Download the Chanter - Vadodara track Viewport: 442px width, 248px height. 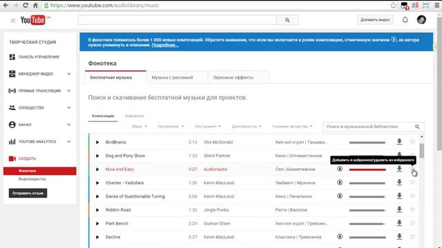399,183
